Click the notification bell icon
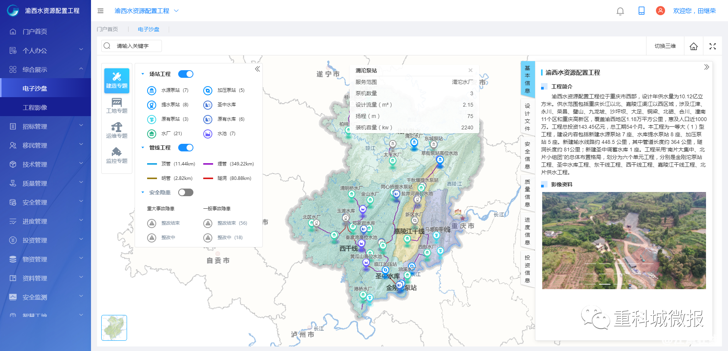The width and height of the screenshot is (728, 351). coord(620,11)
